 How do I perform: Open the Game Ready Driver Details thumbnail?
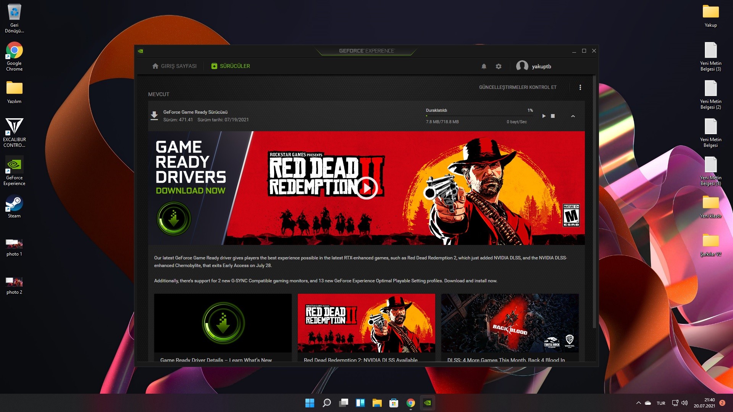(x=223, y=323)
